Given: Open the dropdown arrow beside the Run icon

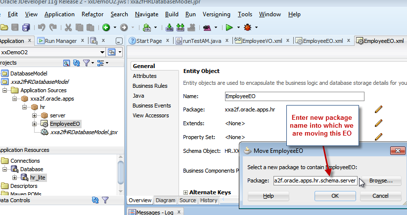Looking at the screenshot, I should pyautogui.click(x=238, y=27).
